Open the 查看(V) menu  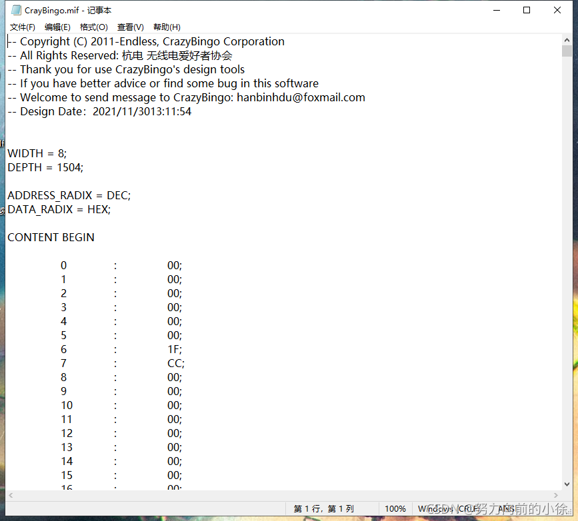point(129,27)
